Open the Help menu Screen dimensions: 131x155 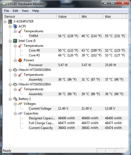coord(36,11)
